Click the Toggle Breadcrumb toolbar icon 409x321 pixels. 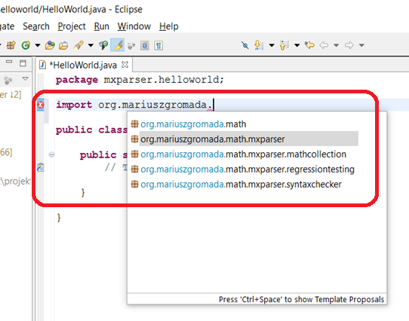pos(103,45)
